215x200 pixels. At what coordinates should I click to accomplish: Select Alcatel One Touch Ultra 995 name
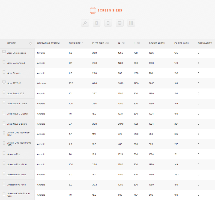[x=19, y=144]
